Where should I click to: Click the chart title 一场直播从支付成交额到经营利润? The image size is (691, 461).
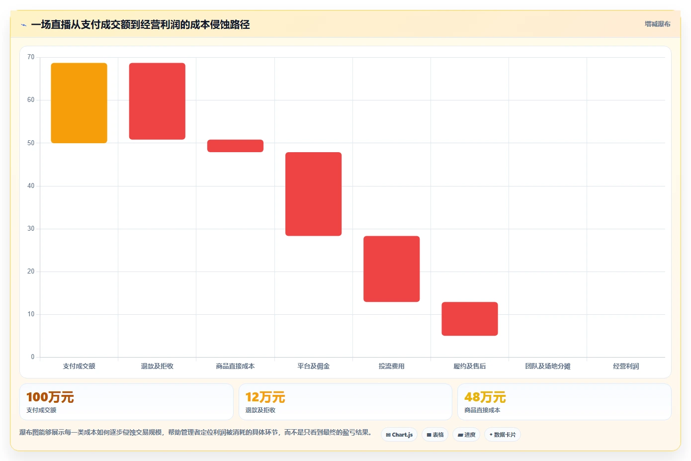[140, 24]
